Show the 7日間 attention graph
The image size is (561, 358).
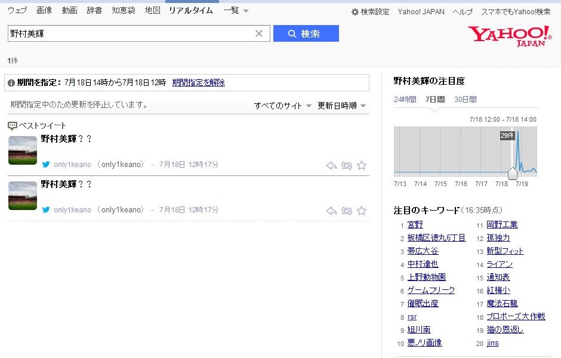(435, 100)
